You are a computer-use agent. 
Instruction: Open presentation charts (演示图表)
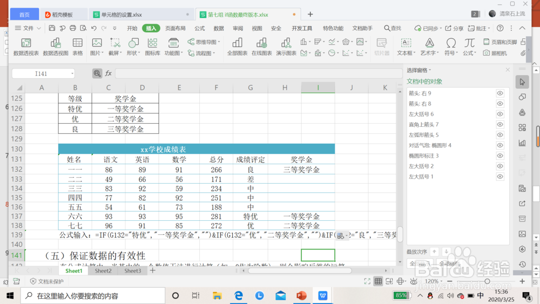click(x=286, y=46)
